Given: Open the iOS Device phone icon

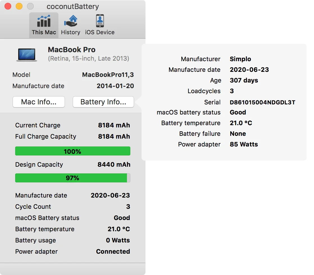Looking at the screenshot, I should [100, 20].
